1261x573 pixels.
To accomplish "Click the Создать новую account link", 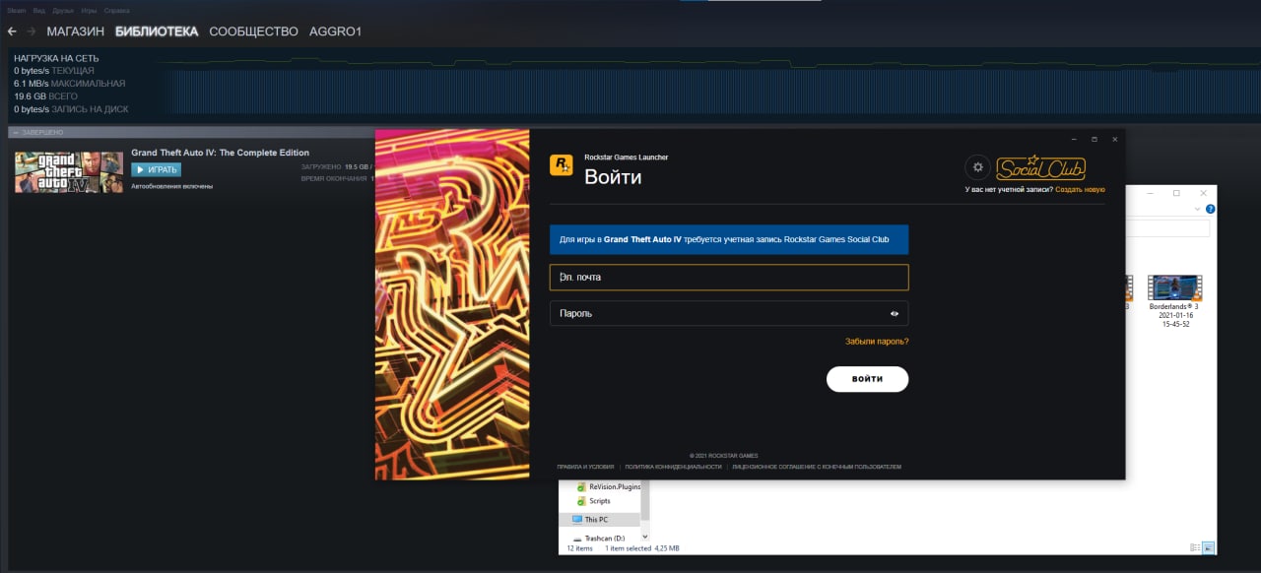I will click(x=1080, y=189).
